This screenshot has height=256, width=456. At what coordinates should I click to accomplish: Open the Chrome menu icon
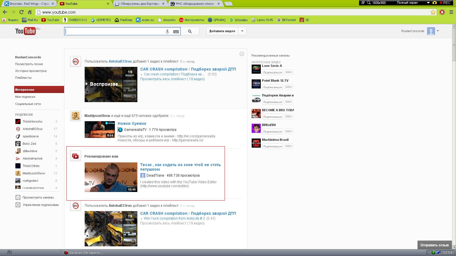451,12
